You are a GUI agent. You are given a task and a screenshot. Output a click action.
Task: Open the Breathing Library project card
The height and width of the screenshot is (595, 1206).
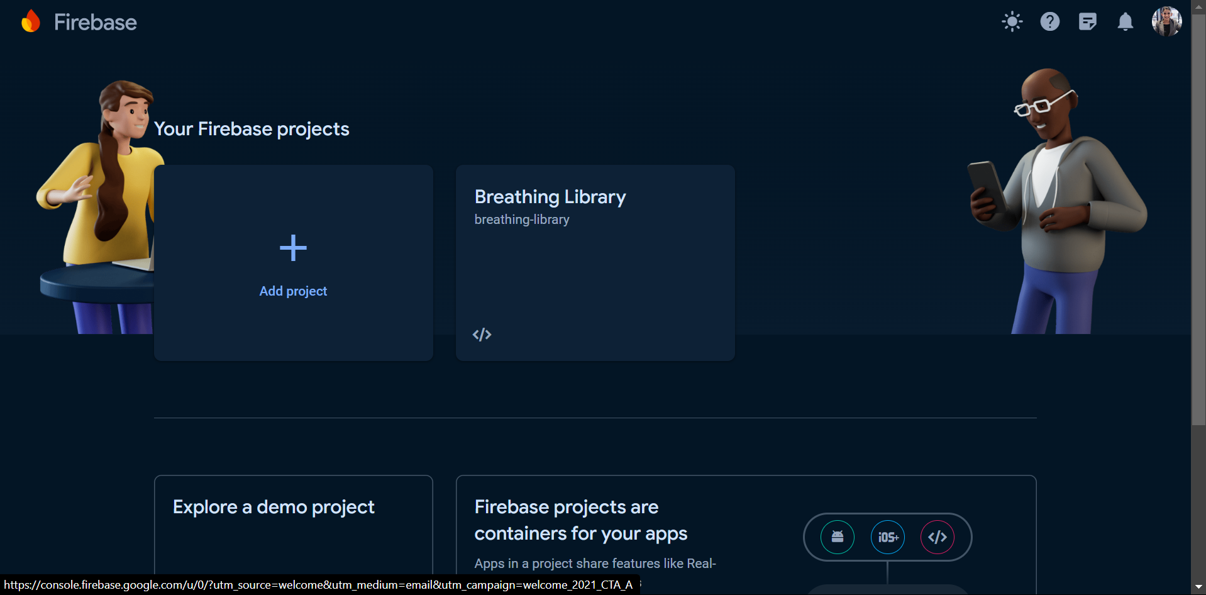(x=595, y=263)
